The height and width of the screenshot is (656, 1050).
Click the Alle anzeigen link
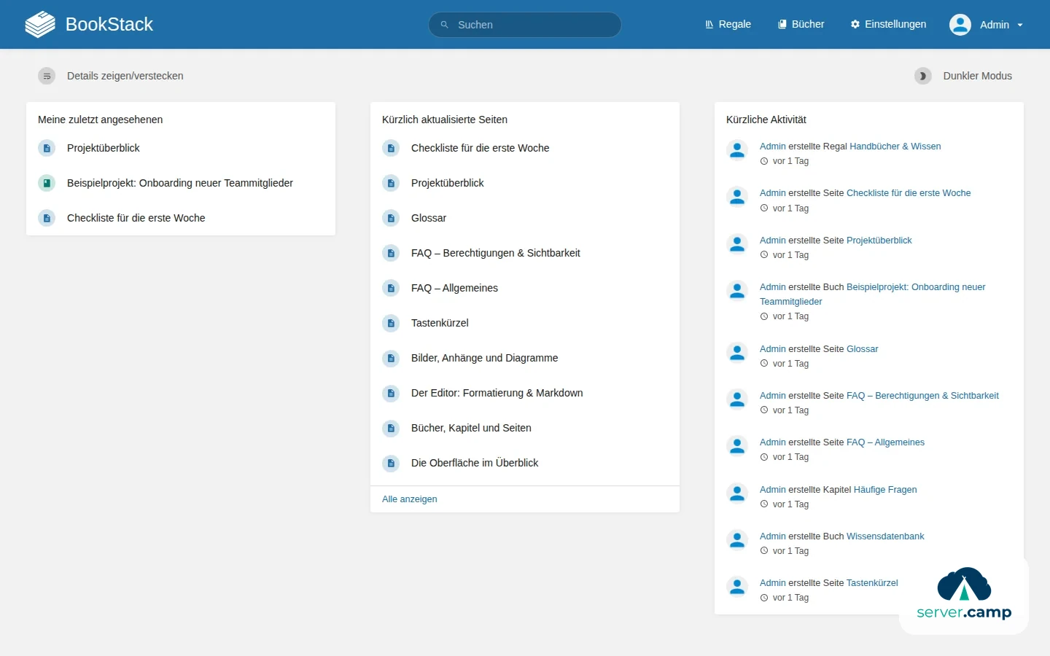[410, 499]
